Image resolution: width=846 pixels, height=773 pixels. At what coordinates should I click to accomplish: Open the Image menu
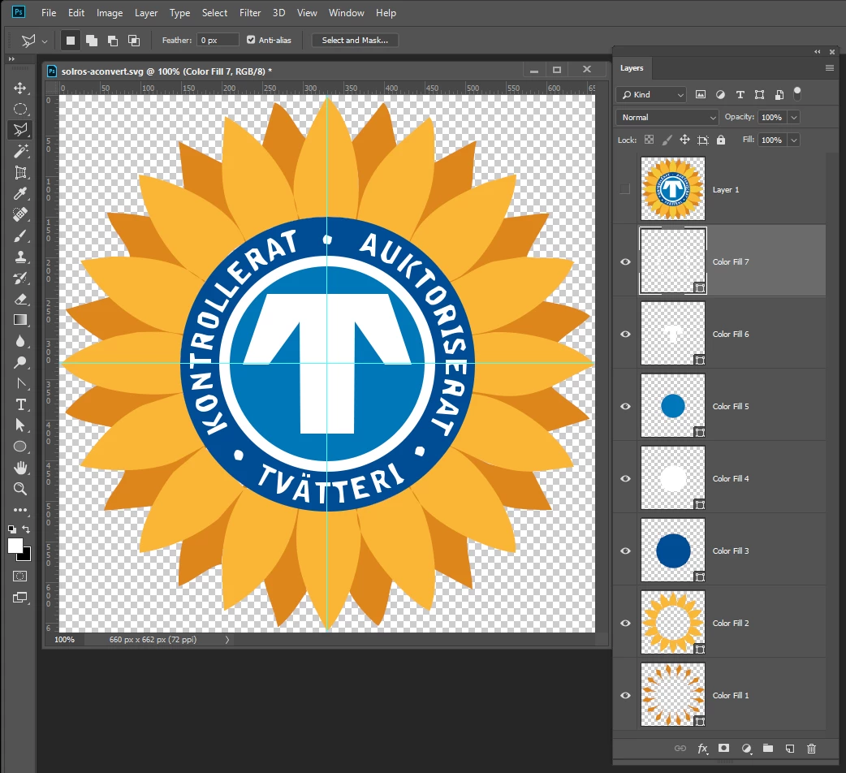pyautogui.click(x=110, y=12)
